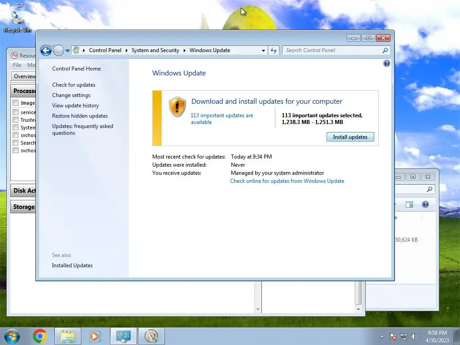Show hidden tray icons arrow
The width and height of the screenshot is (460, 345).
coord(382,336)
